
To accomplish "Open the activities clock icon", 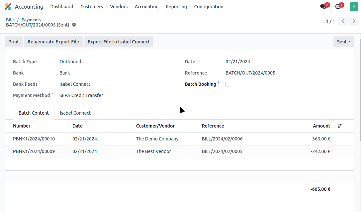I will click(338, 7).
